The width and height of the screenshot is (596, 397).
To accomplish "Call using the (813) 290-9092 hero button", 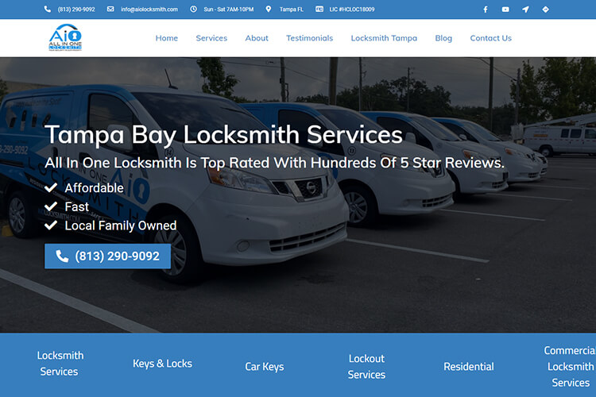I will 107,256.
